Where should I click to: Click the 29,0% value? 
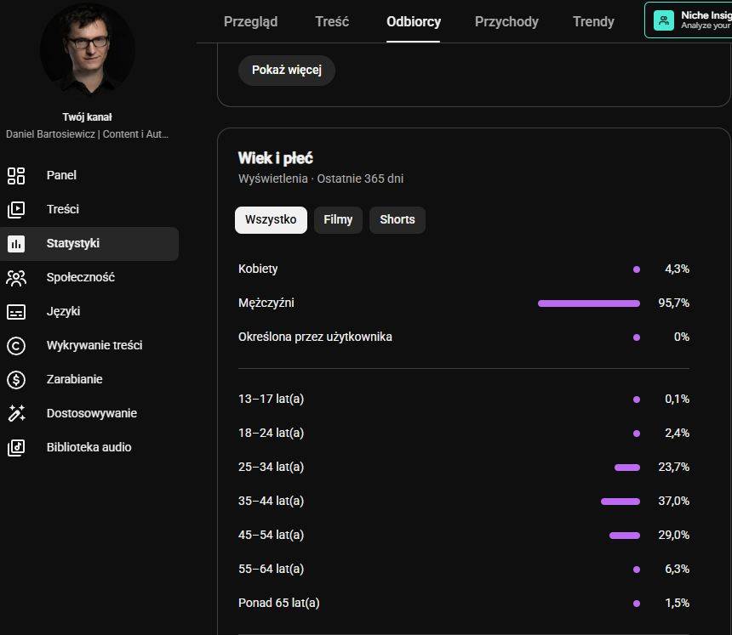tap(673, 536)
